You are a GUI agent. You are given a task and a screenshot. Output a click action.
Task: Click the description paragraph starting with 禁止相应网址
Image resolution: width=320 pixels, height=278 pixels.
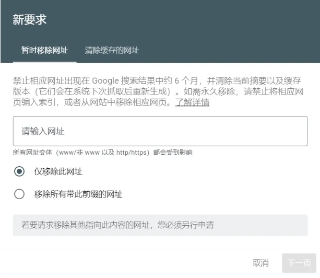click(x=157, y=91)
